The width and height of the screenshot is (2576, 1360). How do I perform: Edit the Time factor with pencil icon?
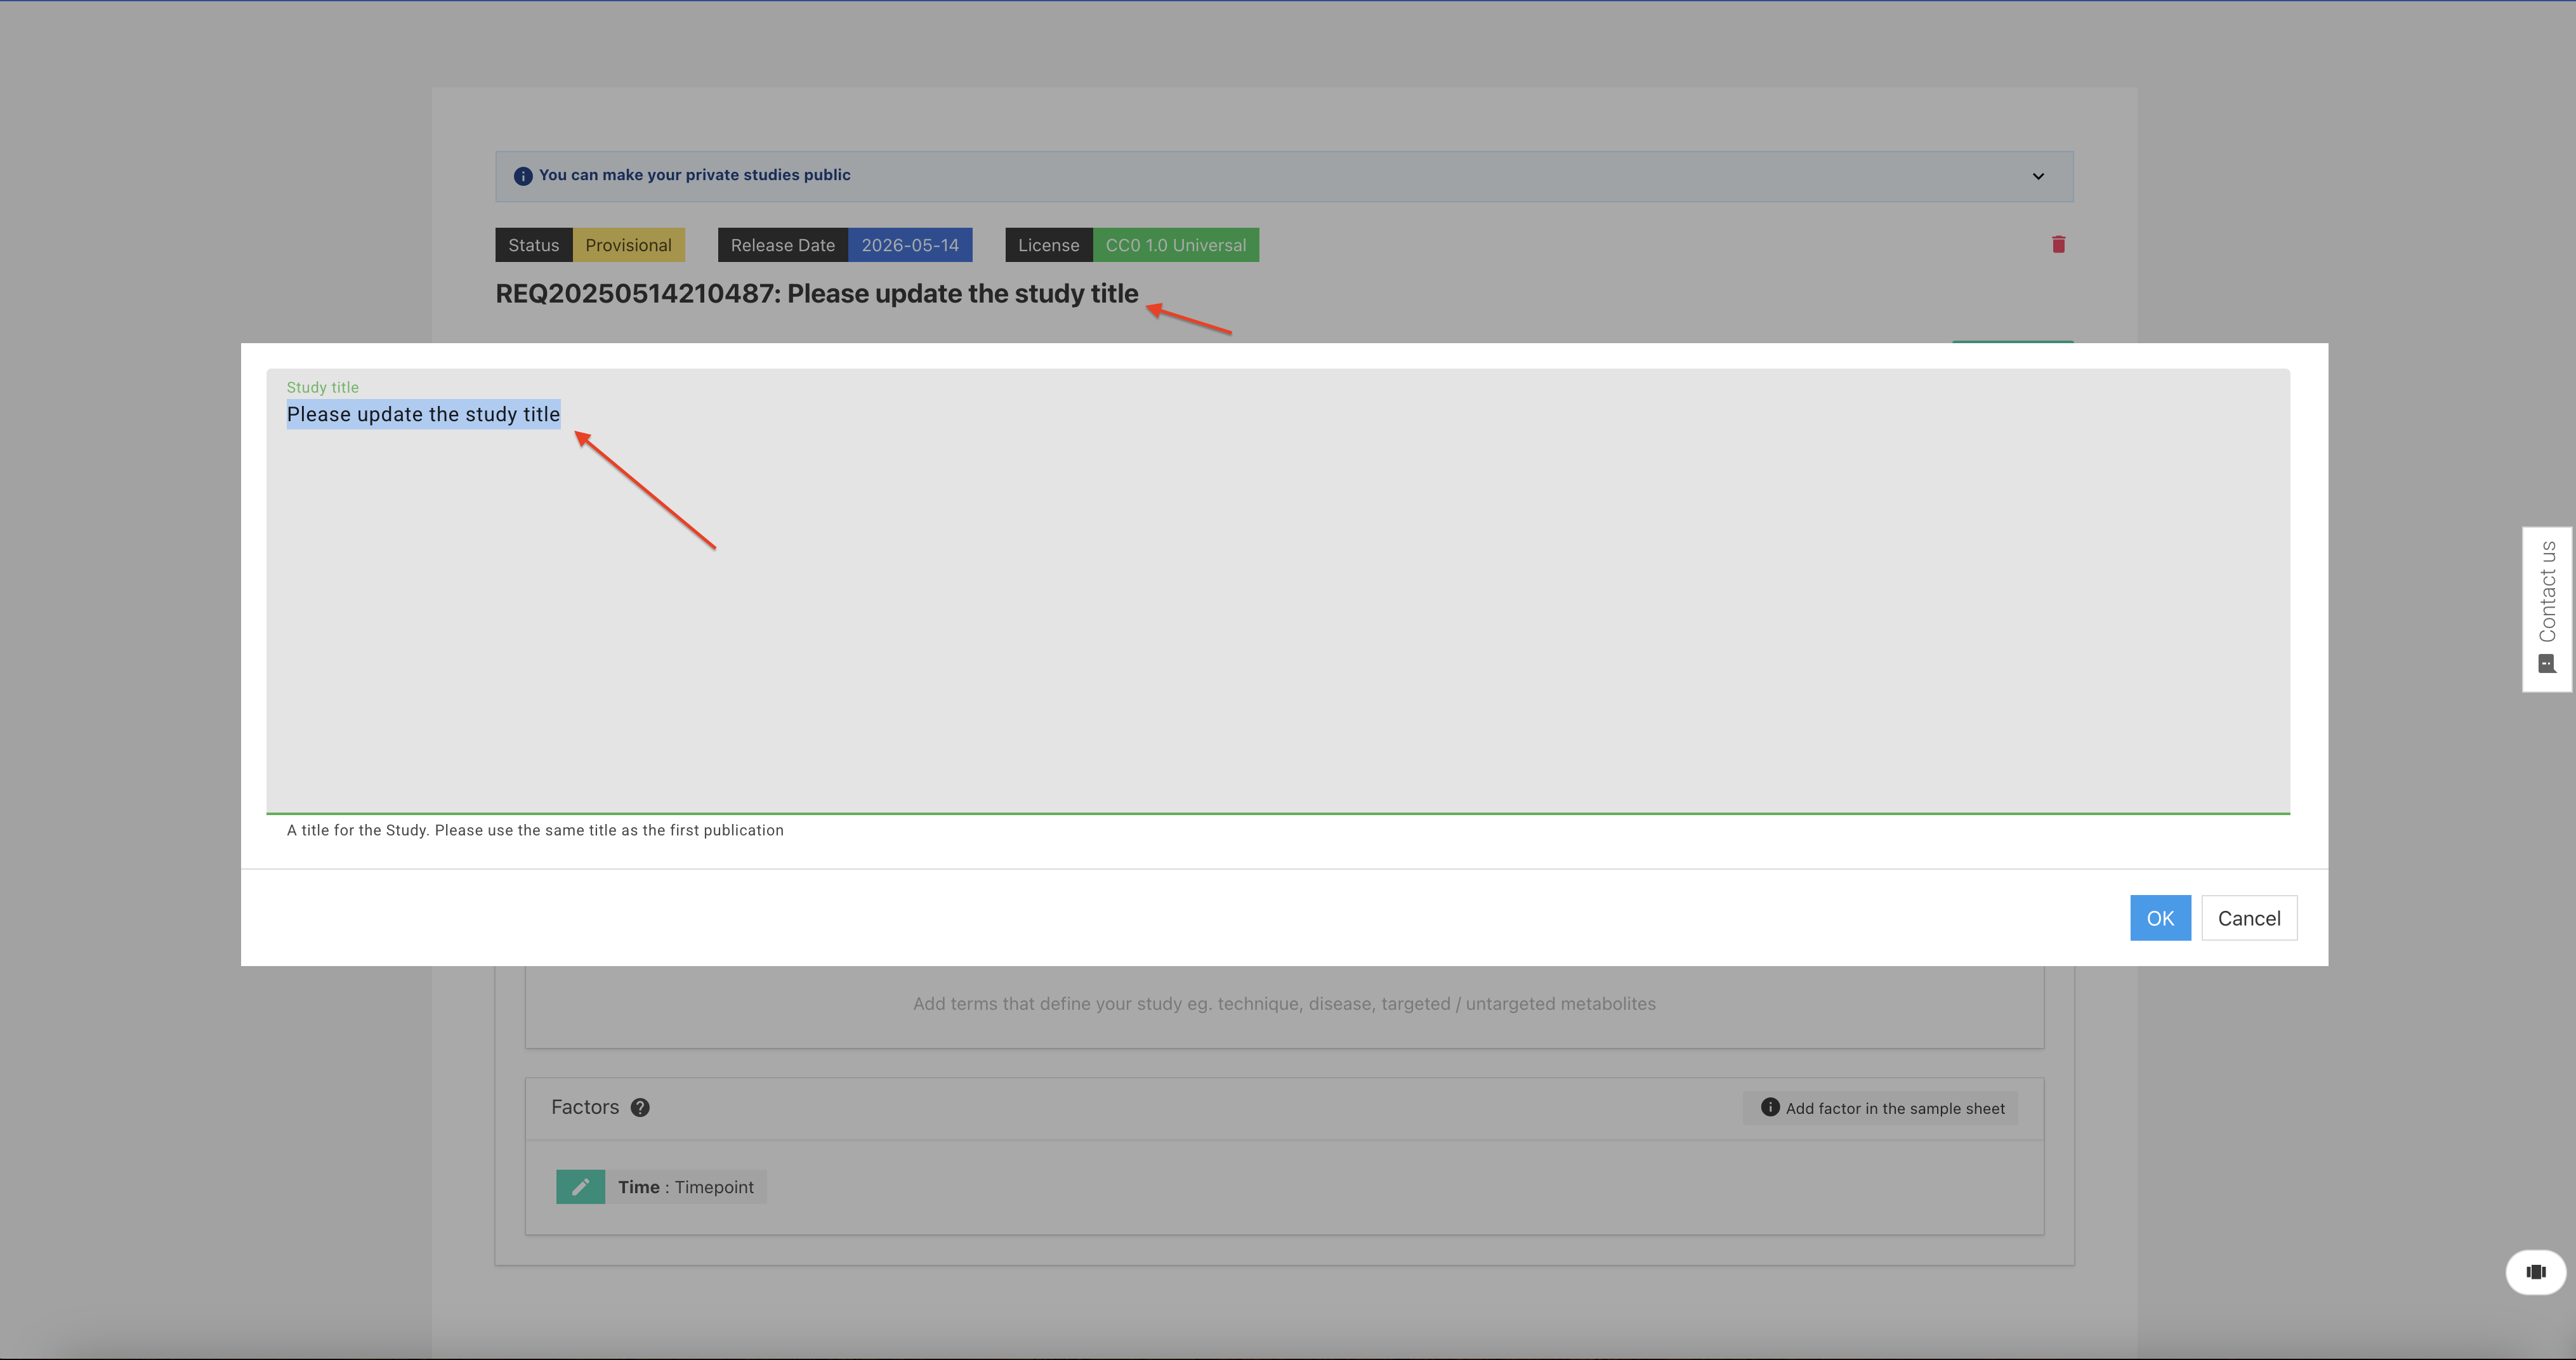[580, 1187]
